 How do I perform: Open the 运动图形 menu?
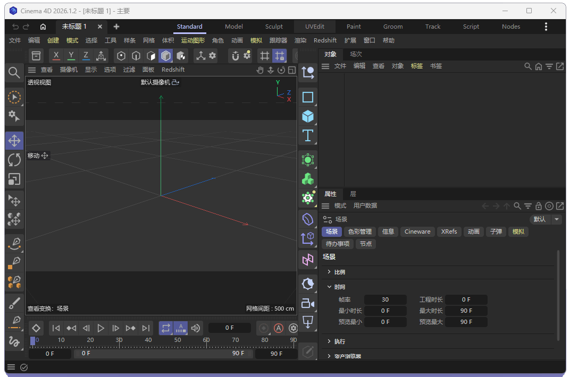192,40
